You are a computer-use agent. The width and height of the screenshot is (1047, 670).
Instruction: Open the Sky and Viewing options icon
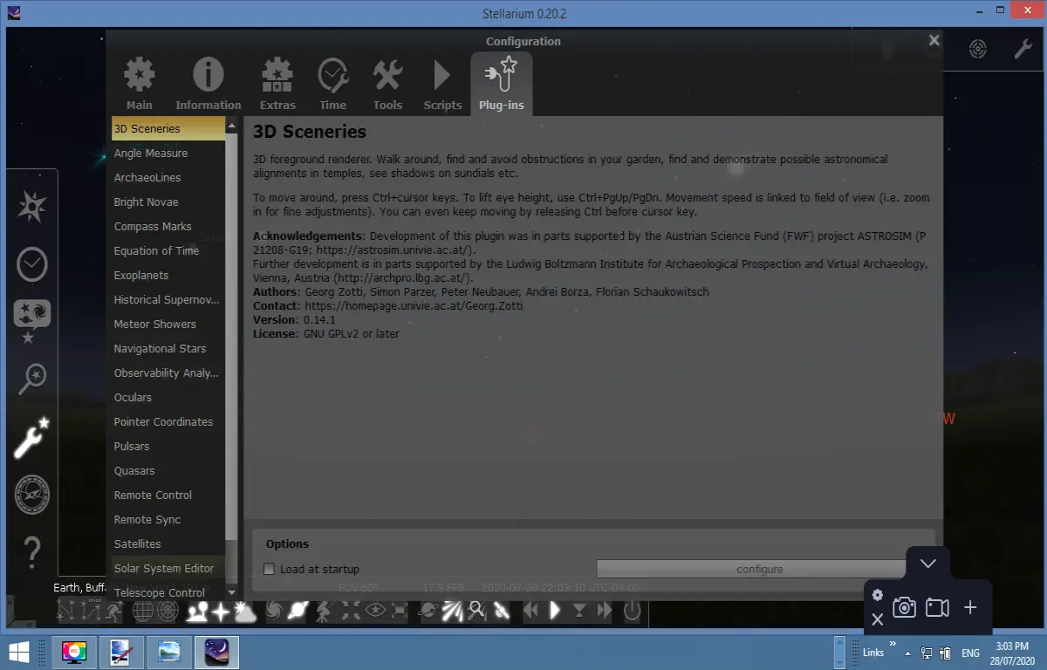coord(32,322)
